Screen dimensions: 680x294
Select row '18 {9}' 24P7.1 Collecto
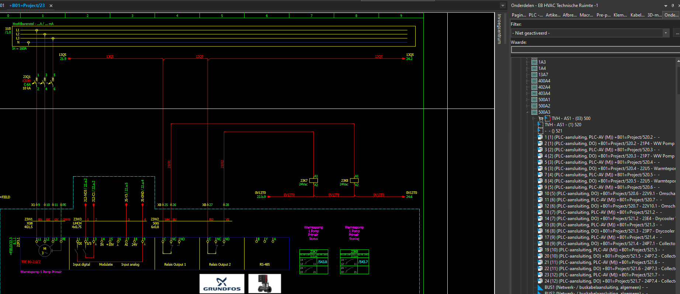(x=610, y=244)
